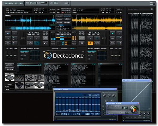Toggle the BASS kill switch on deck A
Screen dimensions: 158x126
[x=7, y=49]
